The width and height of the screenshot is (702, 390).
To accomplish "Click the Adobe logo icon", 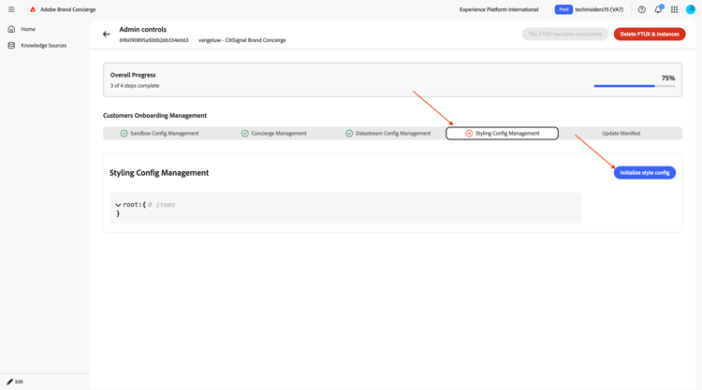I will pos(33,9).
